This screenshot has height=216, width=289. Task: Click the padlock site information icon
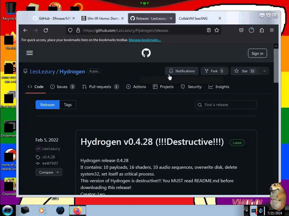78,30
